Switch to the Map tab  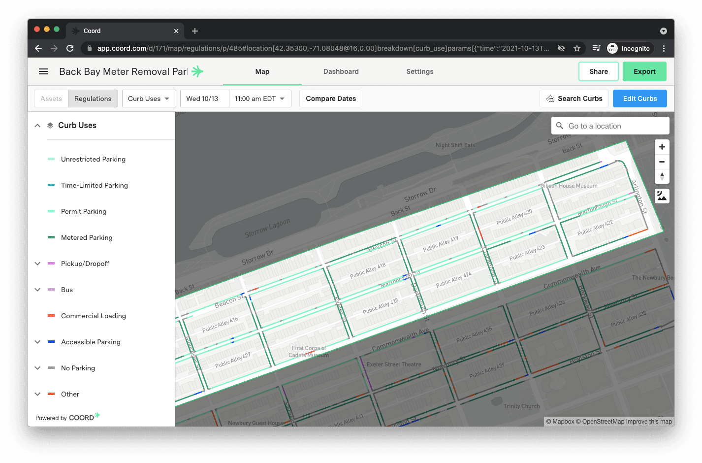[x=262, y=71]
